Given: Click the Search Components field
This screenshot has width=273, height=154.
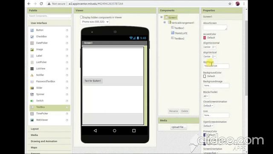Looking at the screenshot, I should pyautogui.click(x=49, y=16).
